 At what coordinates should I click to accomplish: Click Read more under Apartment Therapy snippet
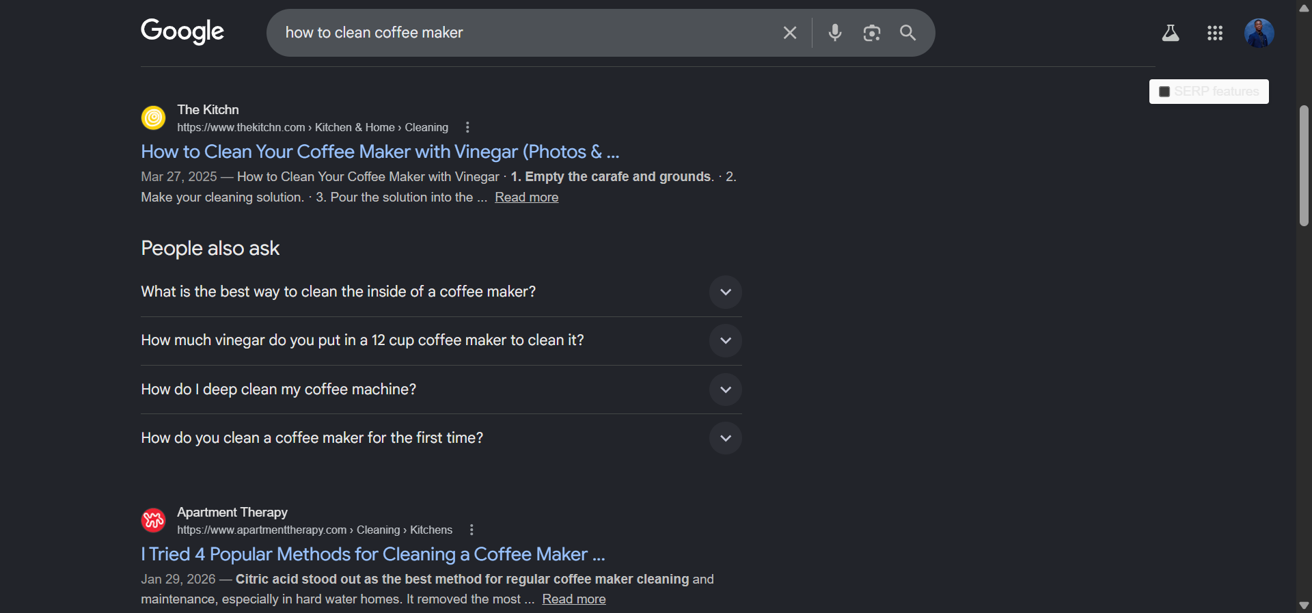pyautogui.click(x=574, y=599)
